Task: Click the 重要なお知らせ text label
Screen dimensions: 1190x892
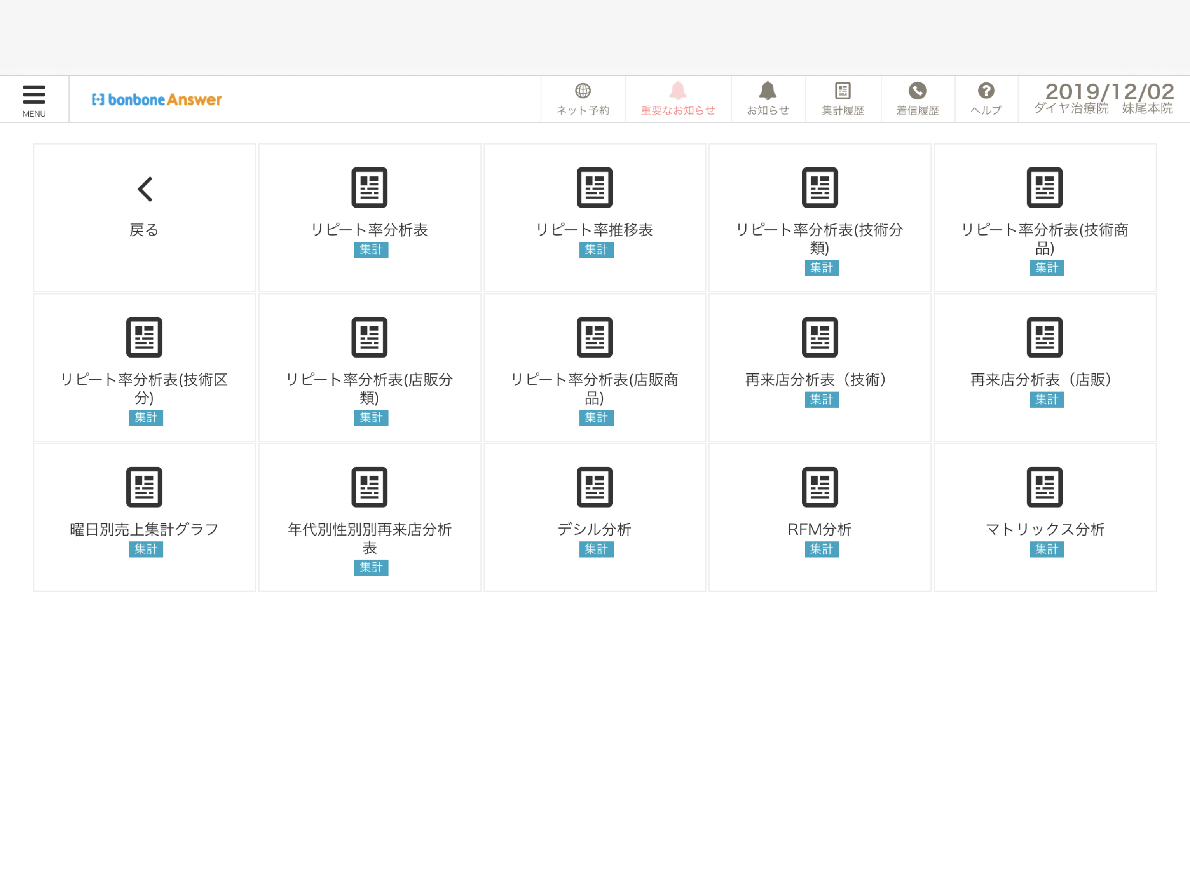Action: (x=678, y=110)
